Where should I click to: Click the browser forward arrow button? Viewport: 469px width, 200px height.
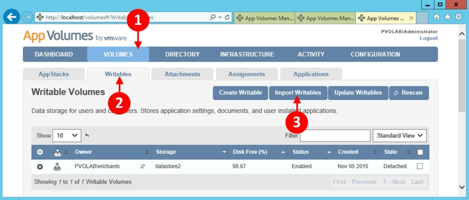tap(27, 17)
